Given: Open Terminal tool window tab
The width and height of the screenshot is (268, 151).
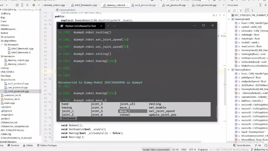Looking at the screenshot, I should [x=13, y=145].
